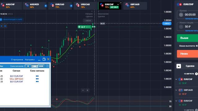
Task: Open the pair information link
Action: [x=13, y=19]
